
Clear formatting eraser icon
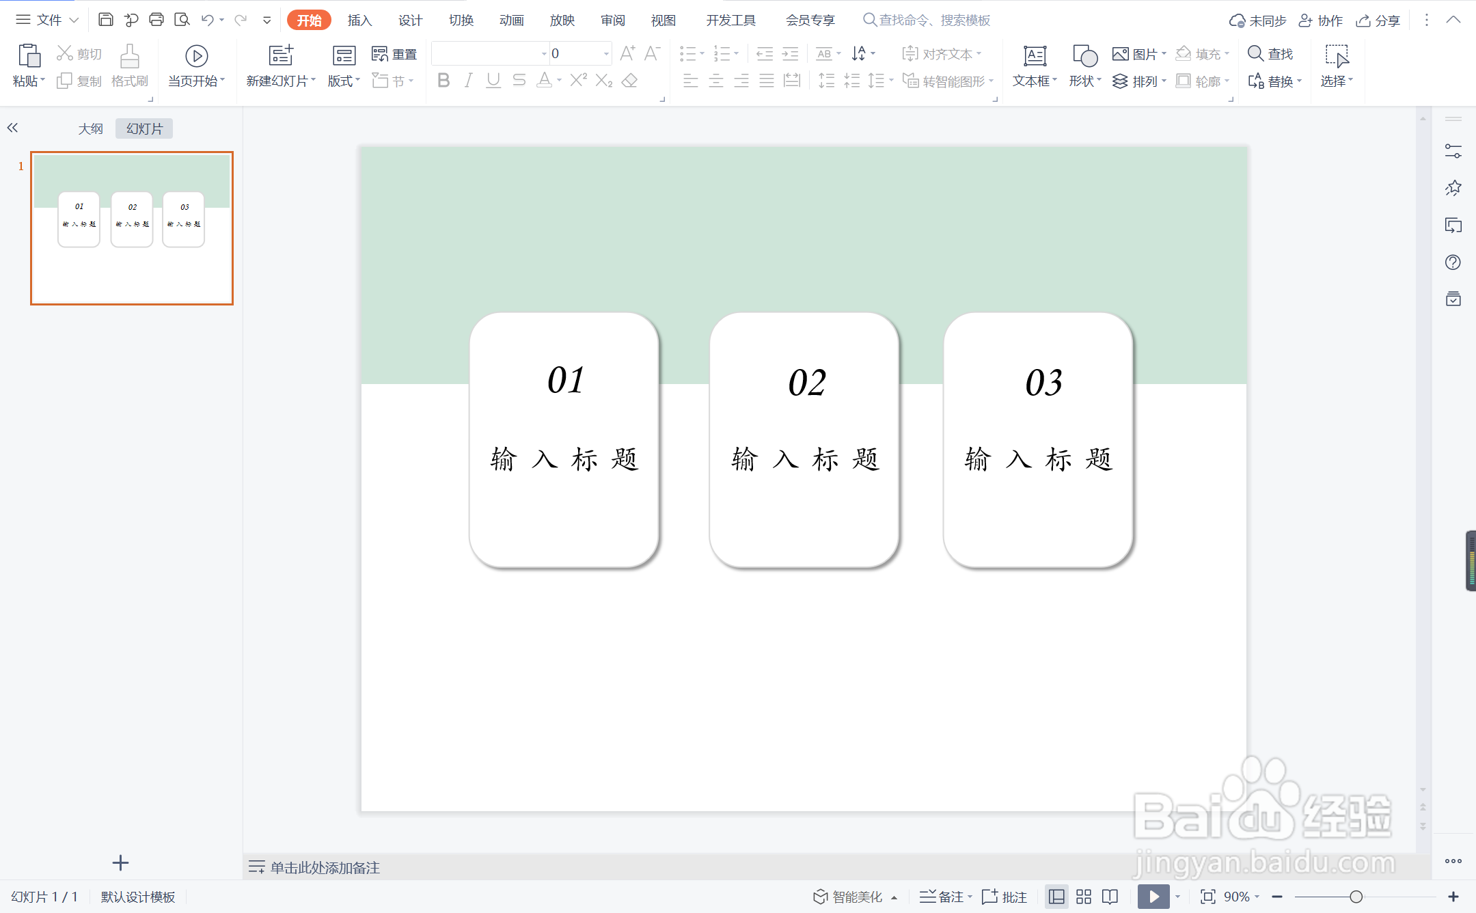[630, 81]
